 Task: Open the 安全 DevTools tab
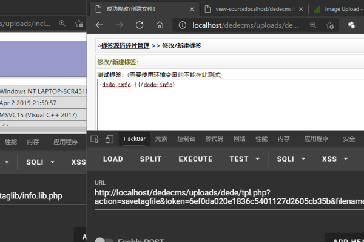(349, 139)
